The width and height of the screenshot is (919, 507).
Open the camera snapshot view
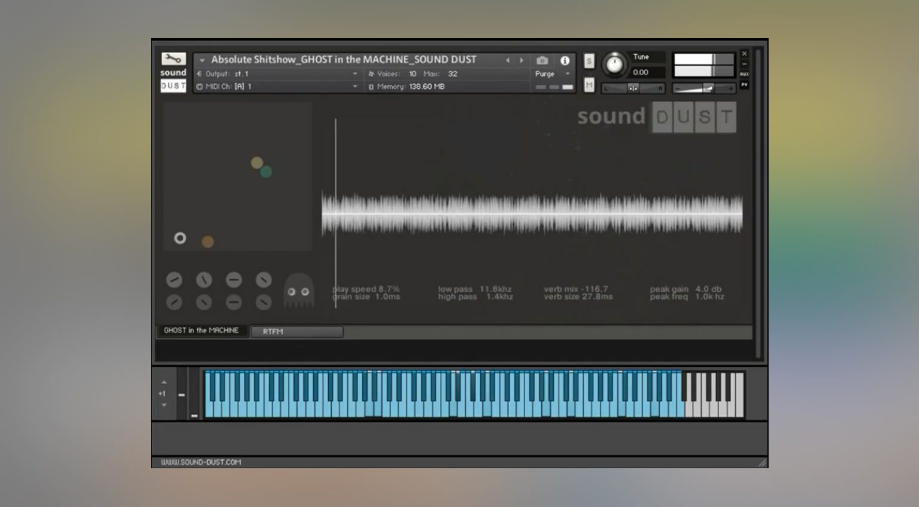pos(542,60)
